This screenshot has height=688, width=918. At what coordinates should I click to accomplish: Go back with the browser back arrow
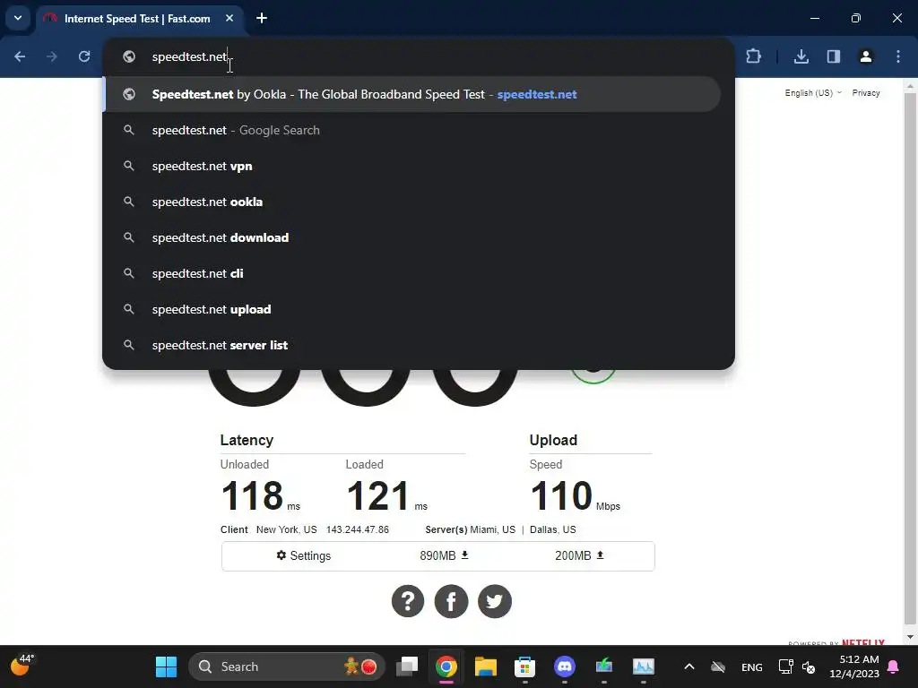[x=20, y=56]
